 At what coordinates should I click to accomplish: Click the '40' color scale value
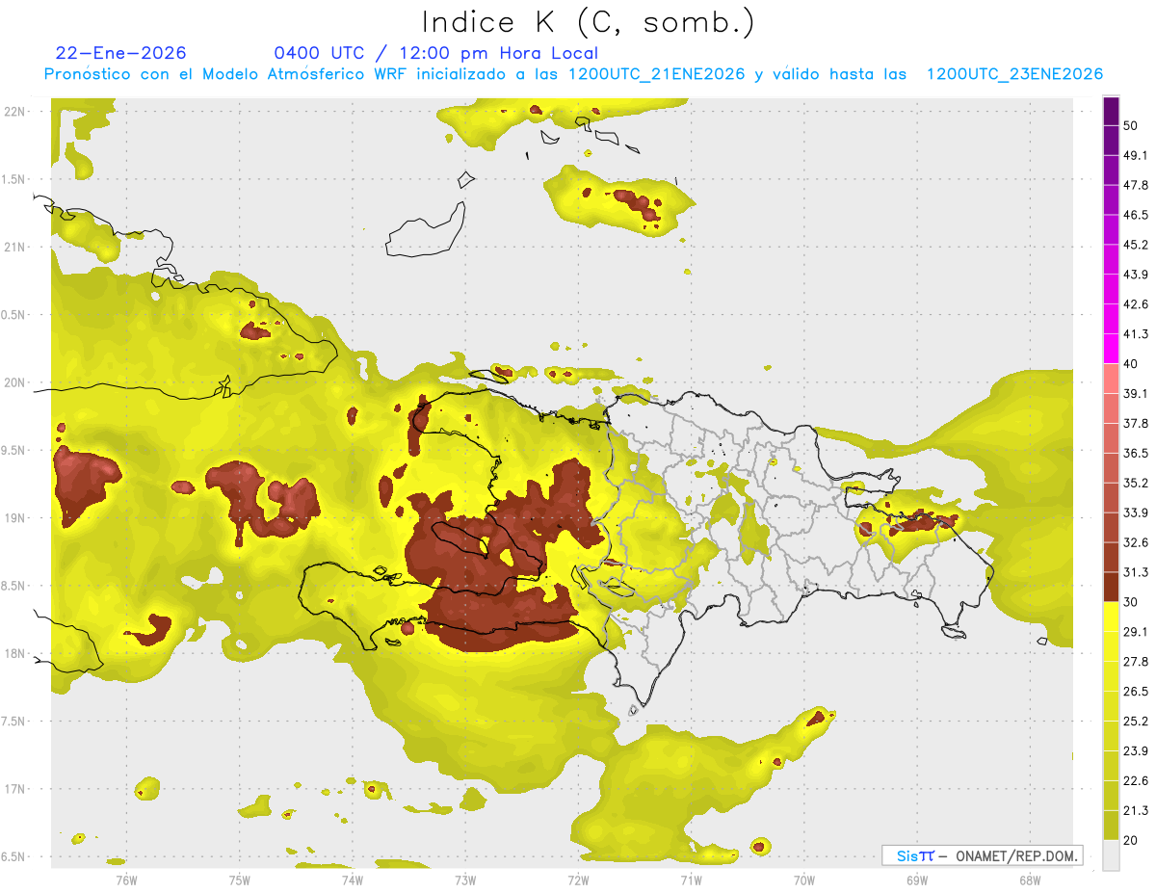tap(1131, 364)
